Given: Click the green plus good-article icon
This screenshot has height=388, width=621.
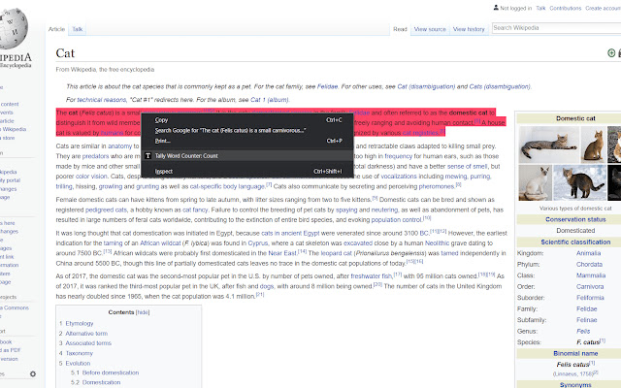Looking at the screenshot, I should (611, 53).
